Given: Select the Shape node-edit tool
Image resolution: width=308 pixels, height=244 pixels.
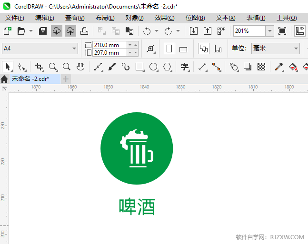Looking at the screenshot, I should click(x=22, y=67).
